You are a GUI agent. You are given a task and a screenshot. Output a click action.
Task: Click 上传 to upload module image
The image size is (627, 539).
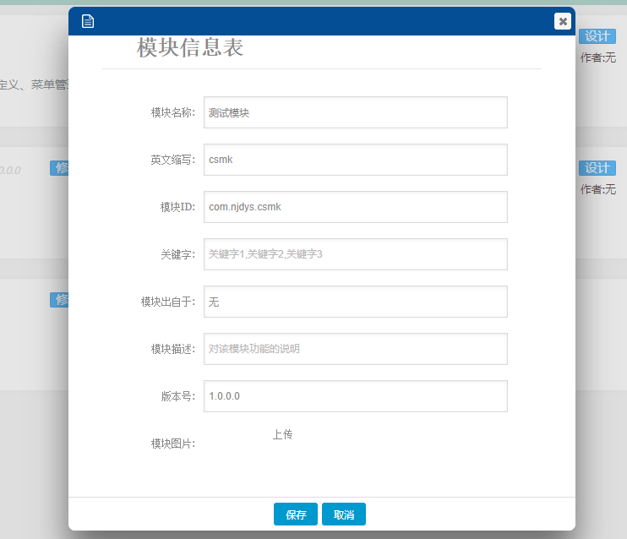pos(282,434)
